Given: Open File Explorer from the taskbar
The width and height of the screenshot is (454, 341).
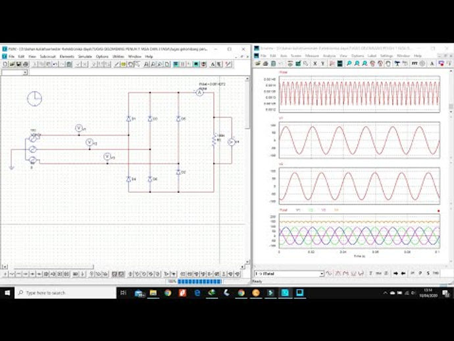Looking at the screenshot, I should [153, 293].
